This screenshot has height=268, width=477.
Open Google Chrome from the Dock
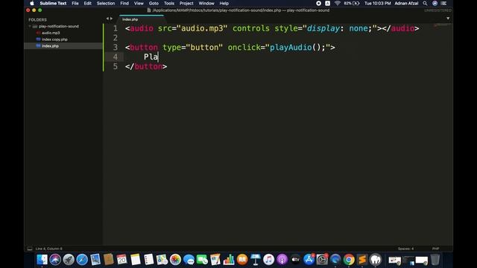349,260
